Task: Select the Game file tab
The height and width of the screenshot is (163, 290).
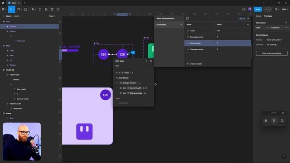Action: (x=14, y=3)
